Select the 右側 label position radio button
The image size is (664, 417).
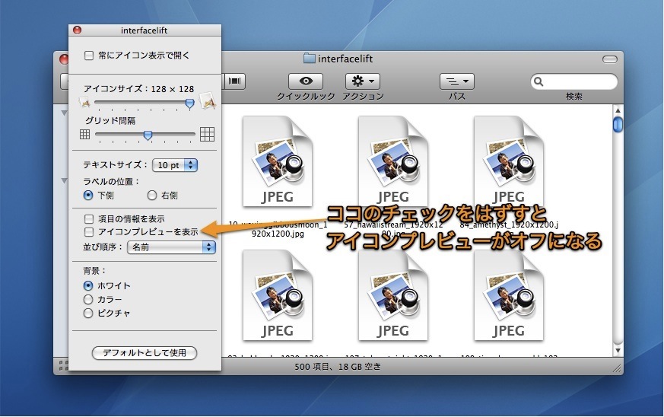[x=152, y=195]
